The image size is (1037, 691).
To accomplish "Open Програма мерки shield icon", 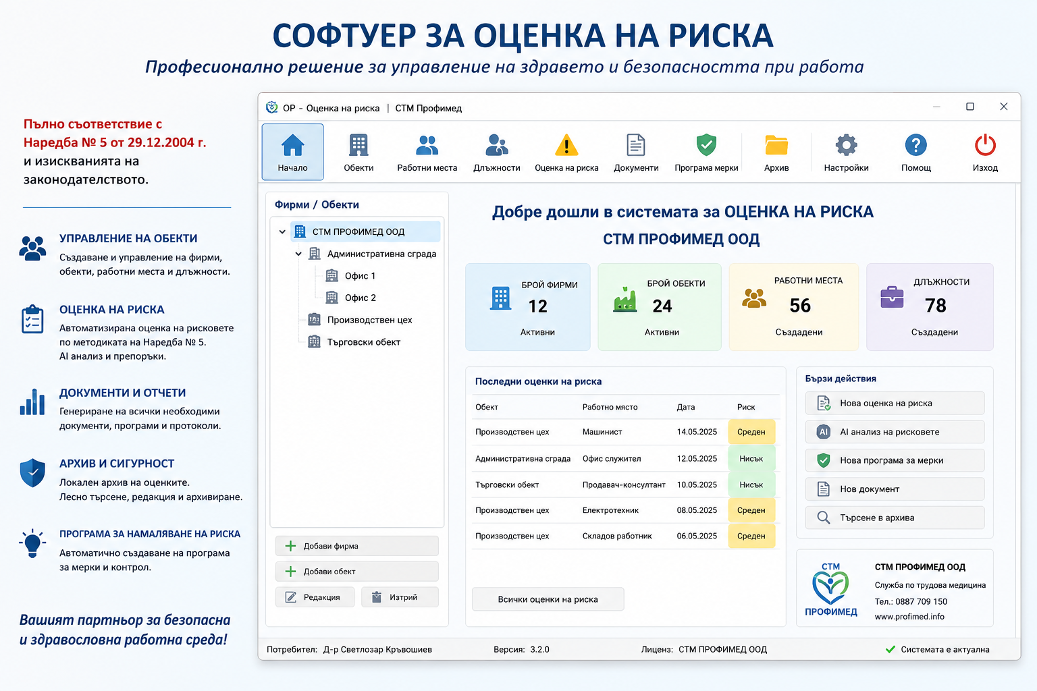I will tap(706, 152).
